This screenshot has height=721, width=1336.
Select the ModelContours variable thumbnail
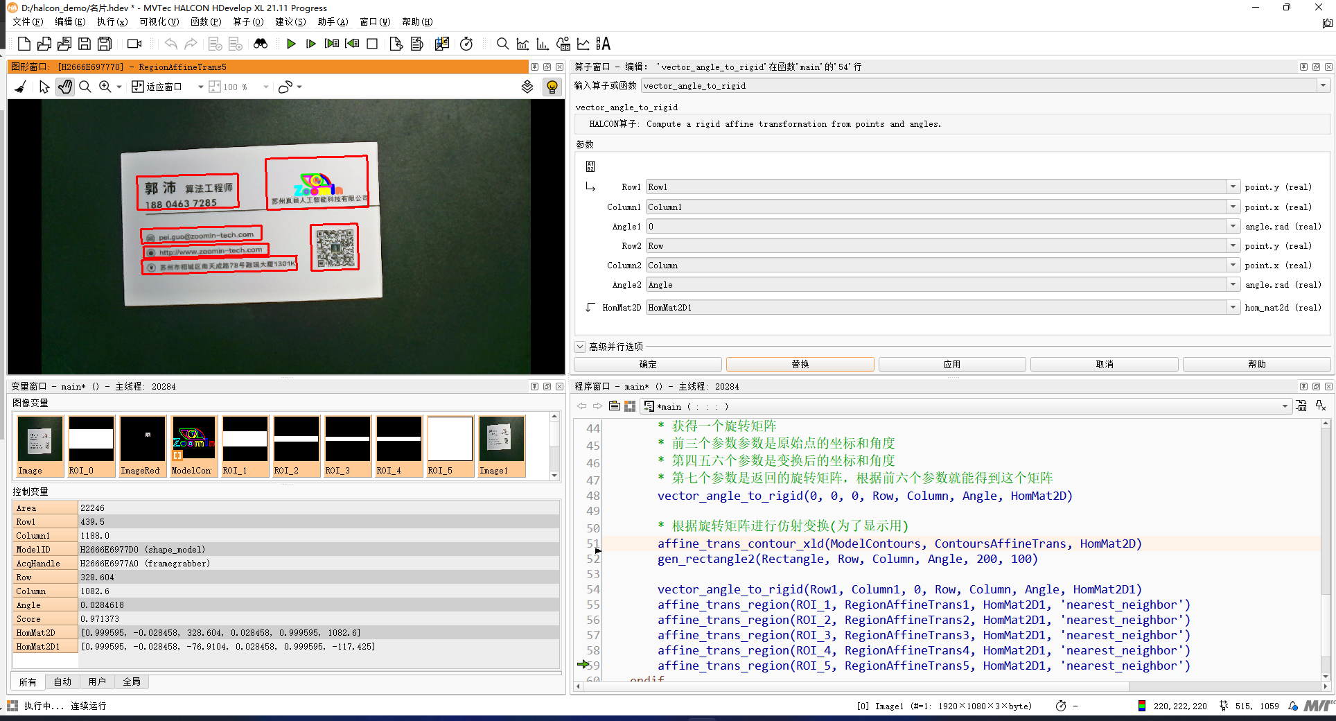(193, 446)
